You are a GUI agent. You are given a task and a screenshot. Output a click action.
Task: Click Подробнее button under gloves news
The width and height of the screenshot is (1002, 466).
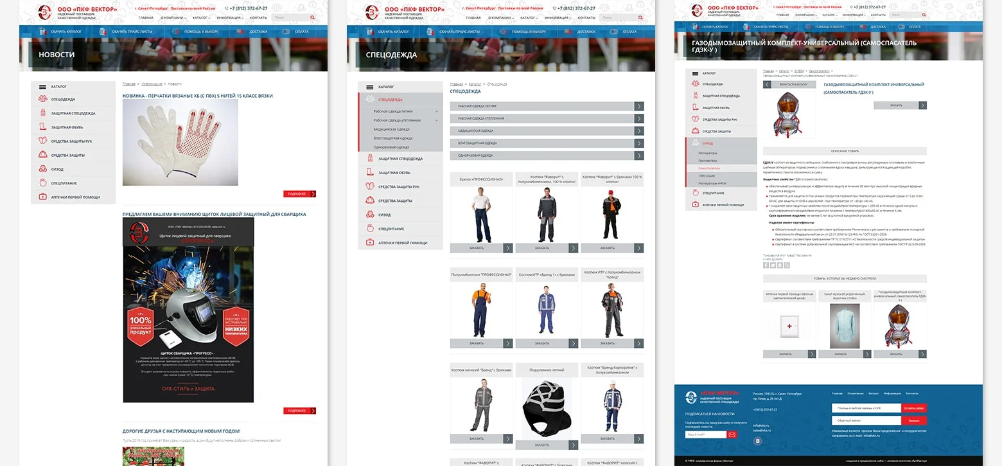pyautogui.click(x=299, y=193)
